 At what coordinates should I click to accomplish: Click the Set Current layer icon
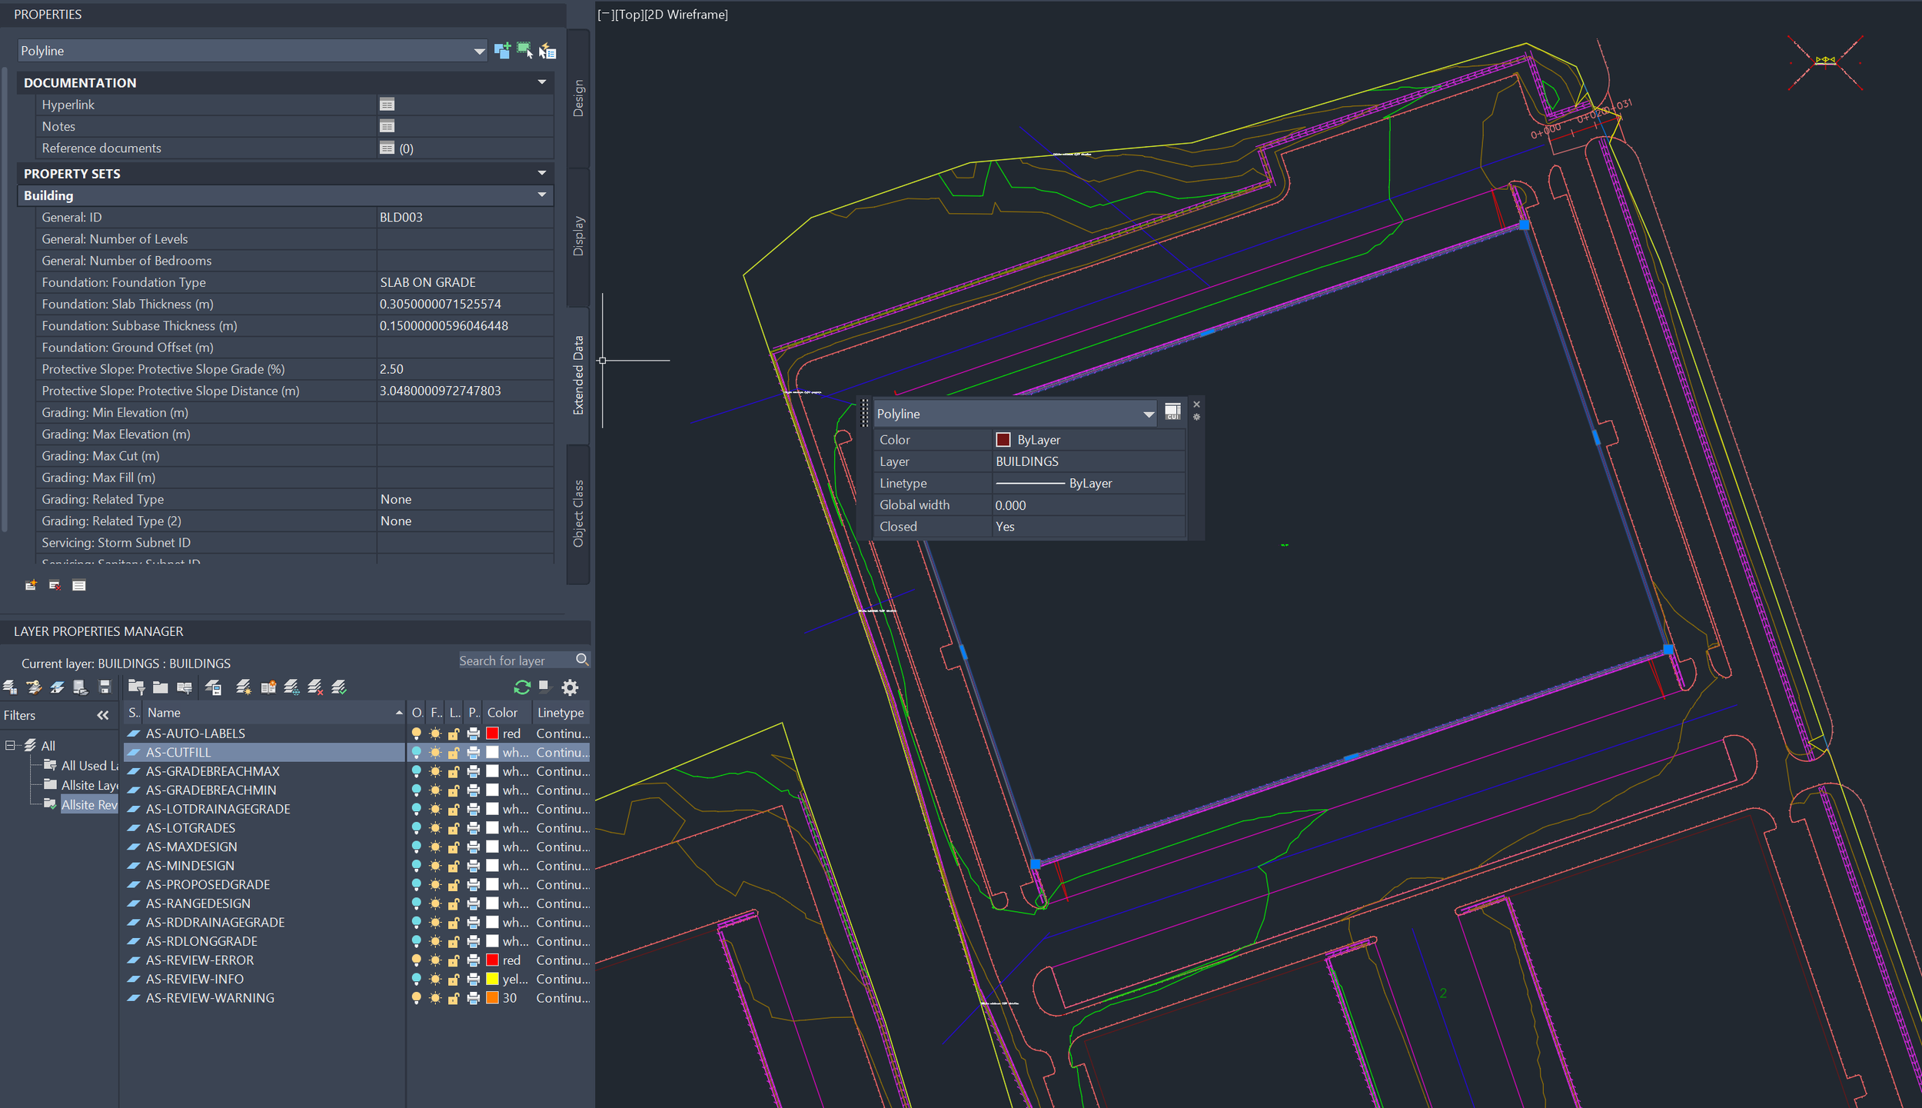[x=339, y=687]
